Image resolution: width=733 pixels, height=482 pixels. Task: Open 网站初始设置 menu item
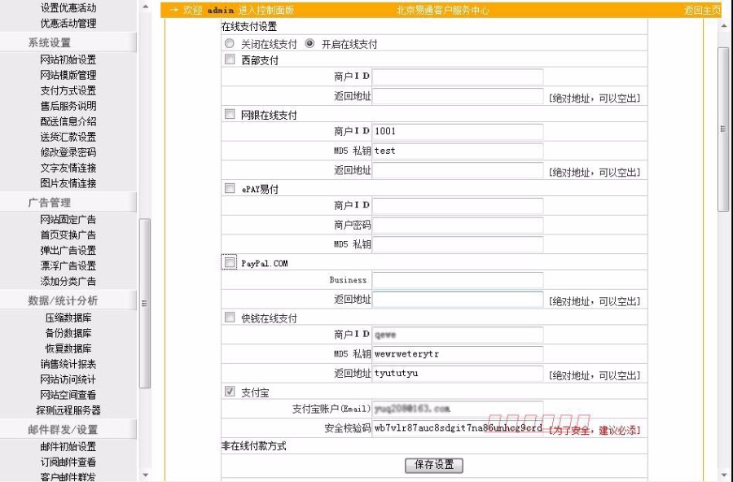point(68,59)
